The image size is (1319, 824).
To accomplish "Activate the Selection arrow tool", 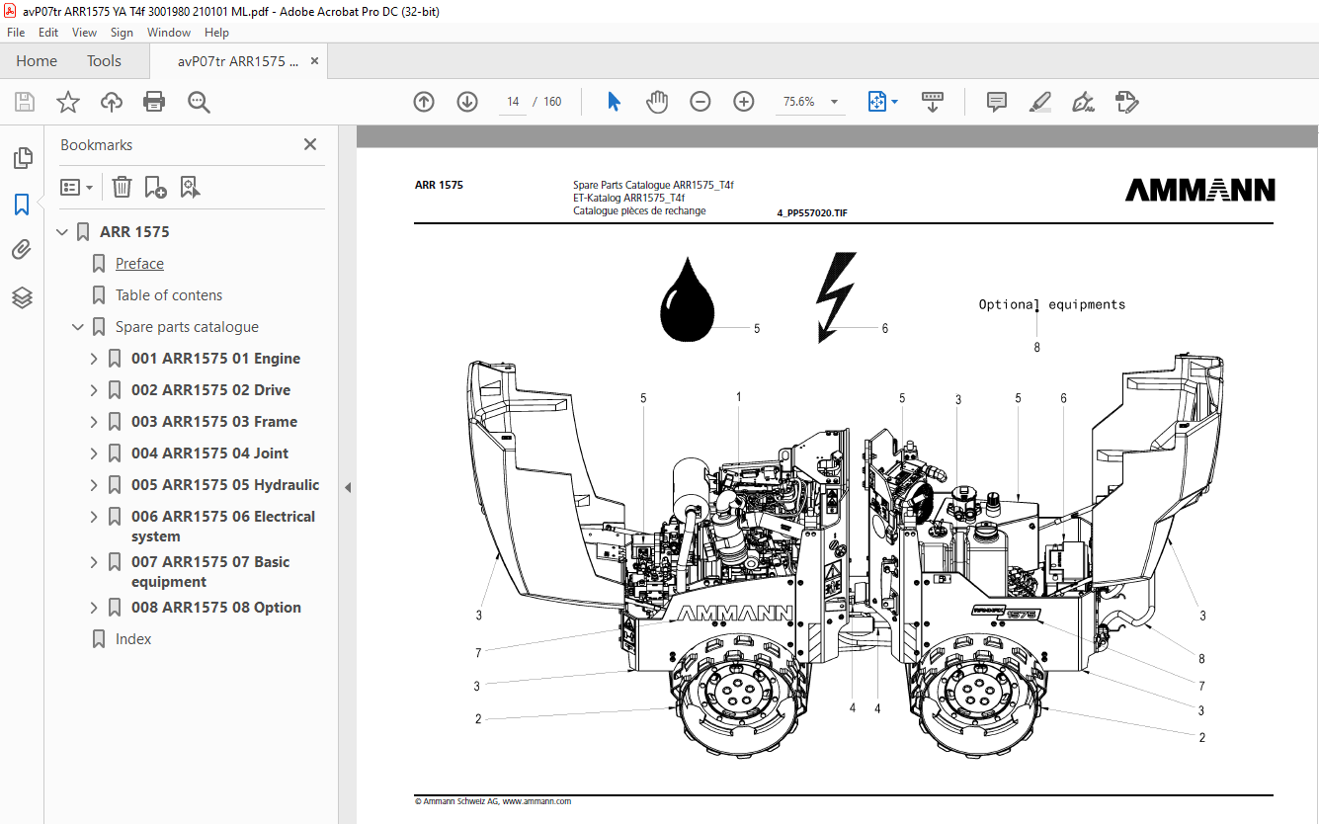I will coord(614,102).
